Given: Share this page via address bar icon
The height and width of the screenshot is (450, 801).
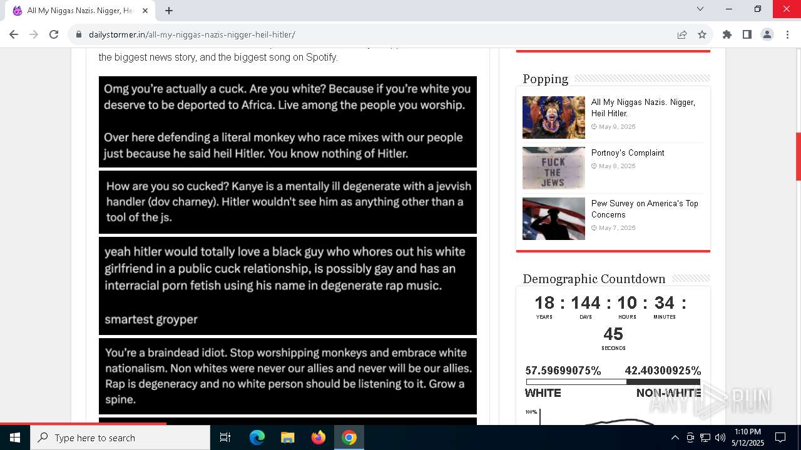Looking at the screenshot, I should (x=682, y=34).
